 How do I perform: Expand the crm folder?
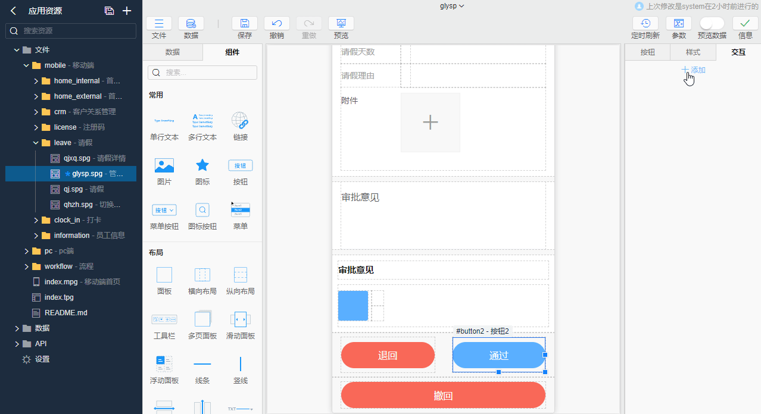36,112
